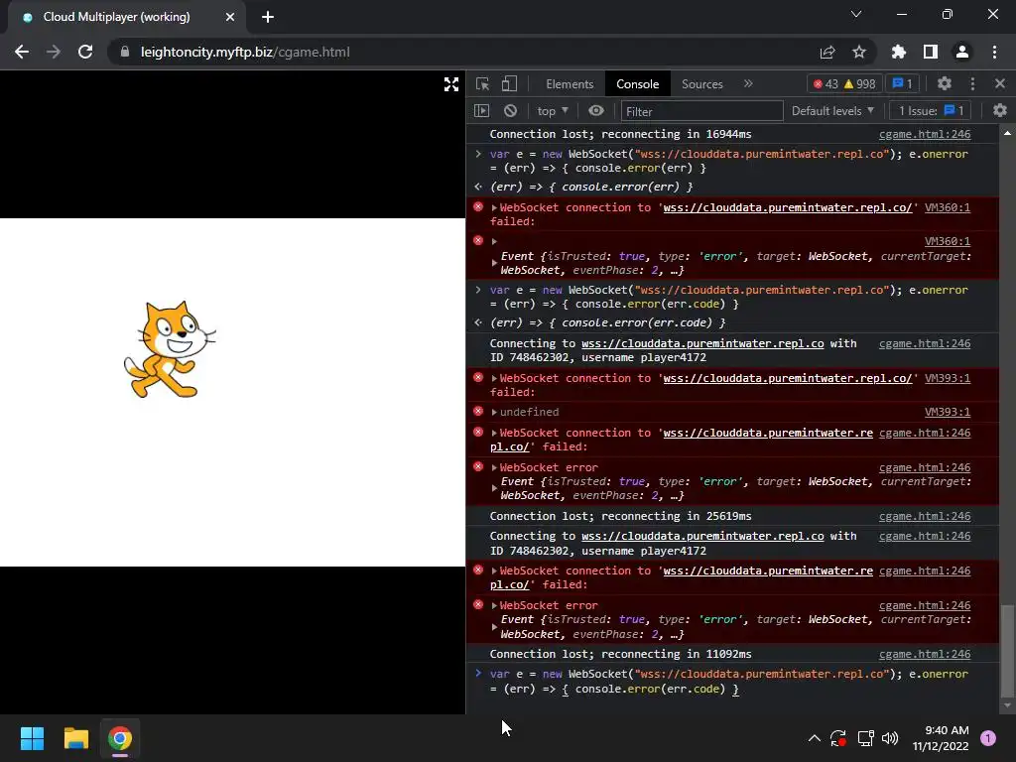Open DevTools settings gear in the top bar
The height and width of the screenshot is (762, 1016).
coord(945,83)
